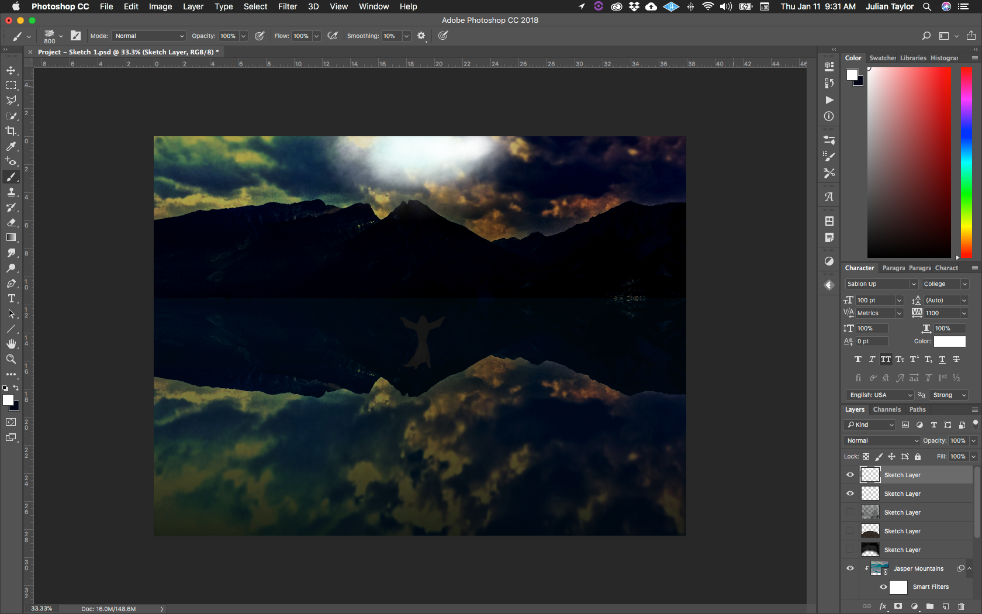Click the rainbow hue slider strip
The width and height of the screenshot is (982, 614).
[x=966, y=163]
